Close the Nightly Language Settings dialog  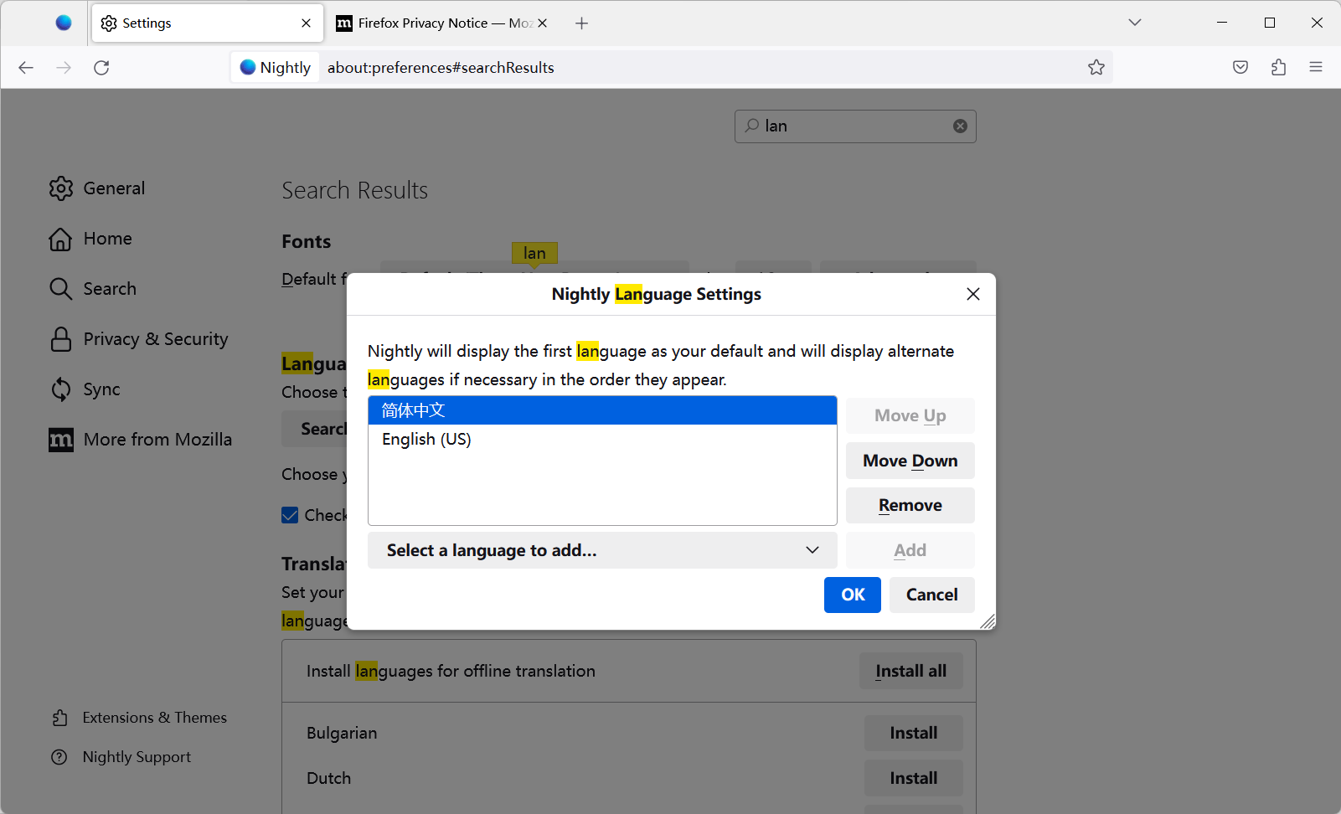coord(973,294)
